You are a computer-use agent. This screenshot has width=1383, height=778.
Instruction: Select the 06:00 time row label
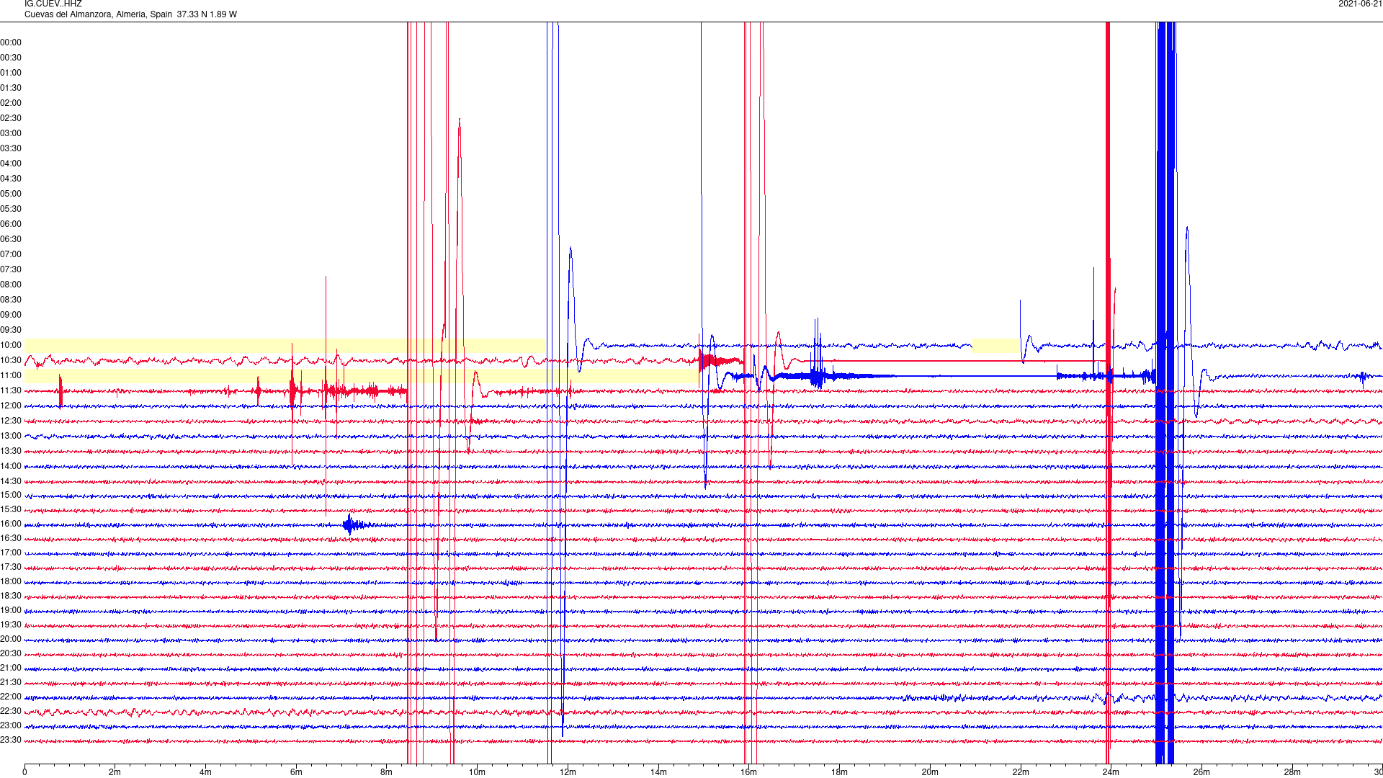tap(11, 224)
